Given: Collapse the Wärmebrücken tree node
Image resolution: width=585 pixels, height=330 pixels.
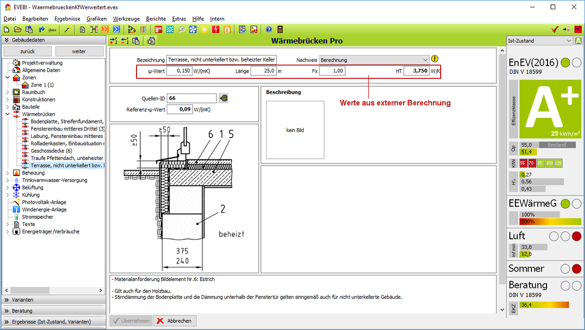Looking at the screenshot, I should pyautogui.click(x=7, y=114).
